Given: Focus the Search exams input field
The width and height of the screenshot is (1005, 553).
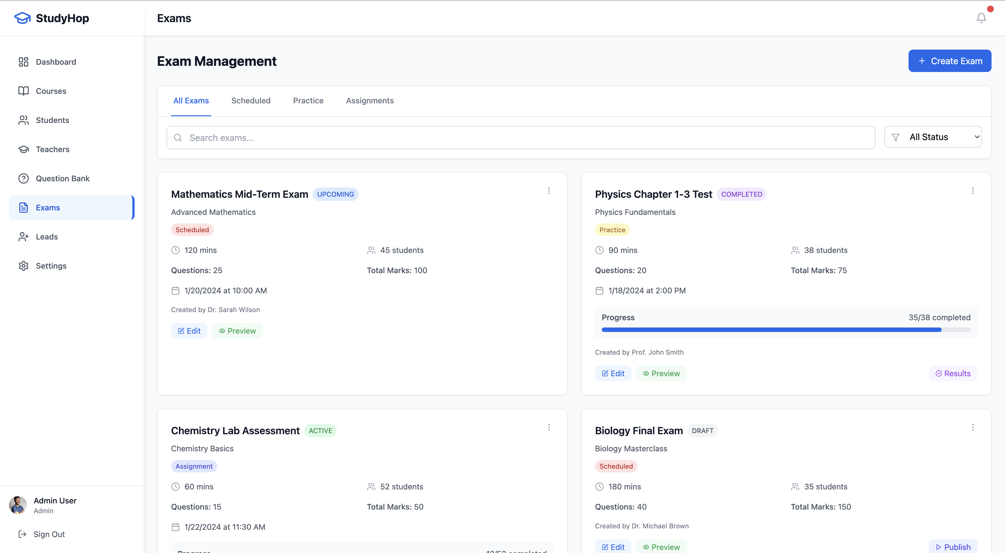Looking at the screenshot, I should [x=520, y=138].
